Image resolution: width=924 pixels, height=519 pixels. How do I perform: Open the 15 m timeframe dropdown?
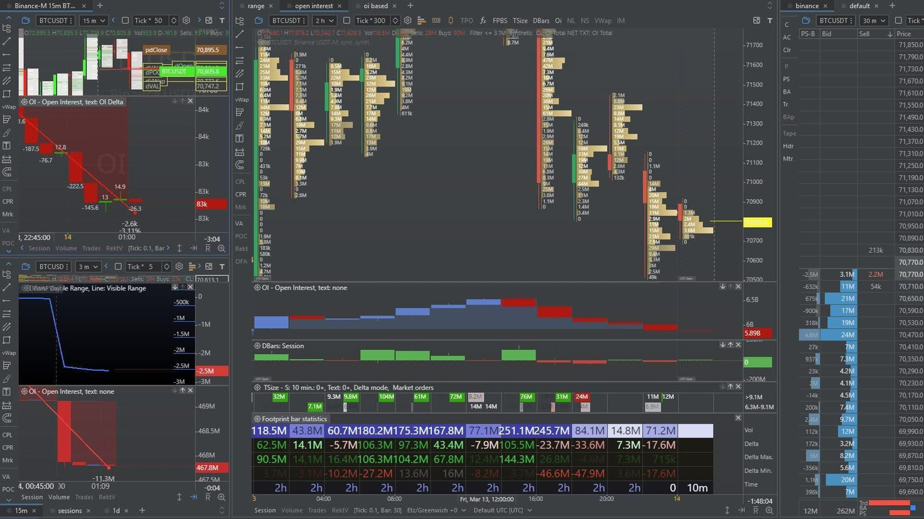click(x=93, y=21)
